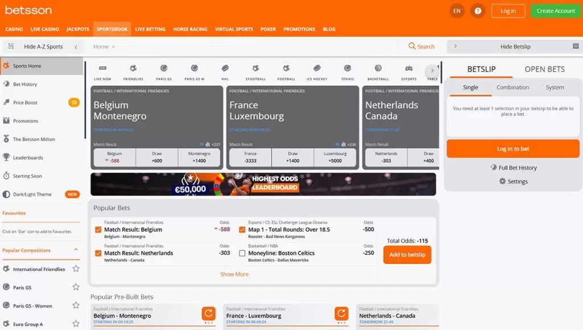Select the Paris GS category icon
Screen dimensions: 583x330
(x=163, y=68)
